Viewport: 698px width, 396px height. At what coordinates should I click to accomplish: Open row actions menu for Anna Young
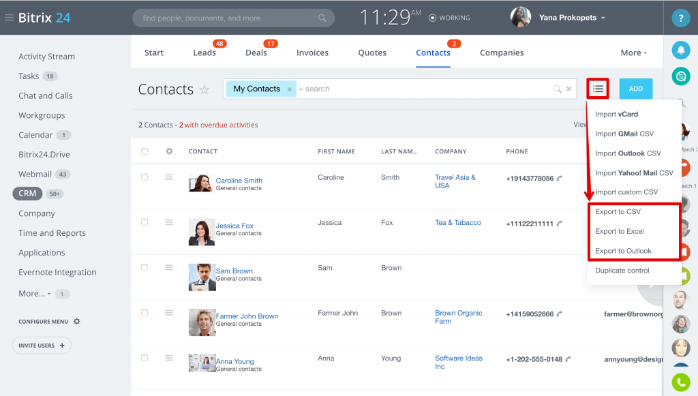169,358
